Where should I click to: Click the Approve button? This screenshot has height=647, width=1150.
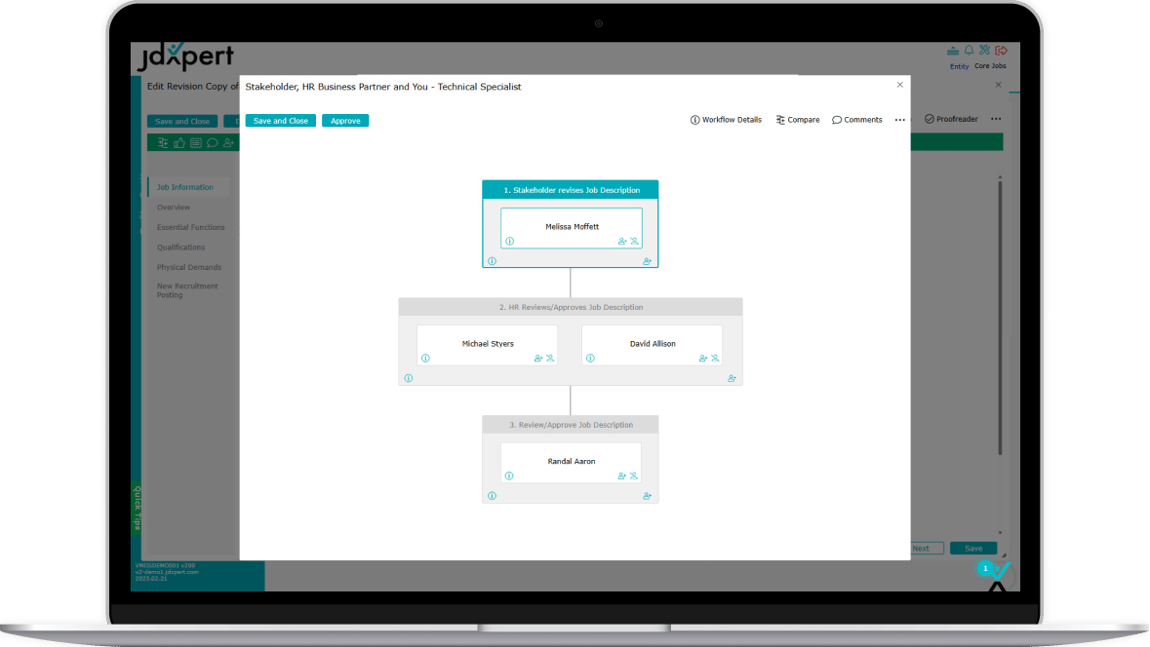point(344,121)
